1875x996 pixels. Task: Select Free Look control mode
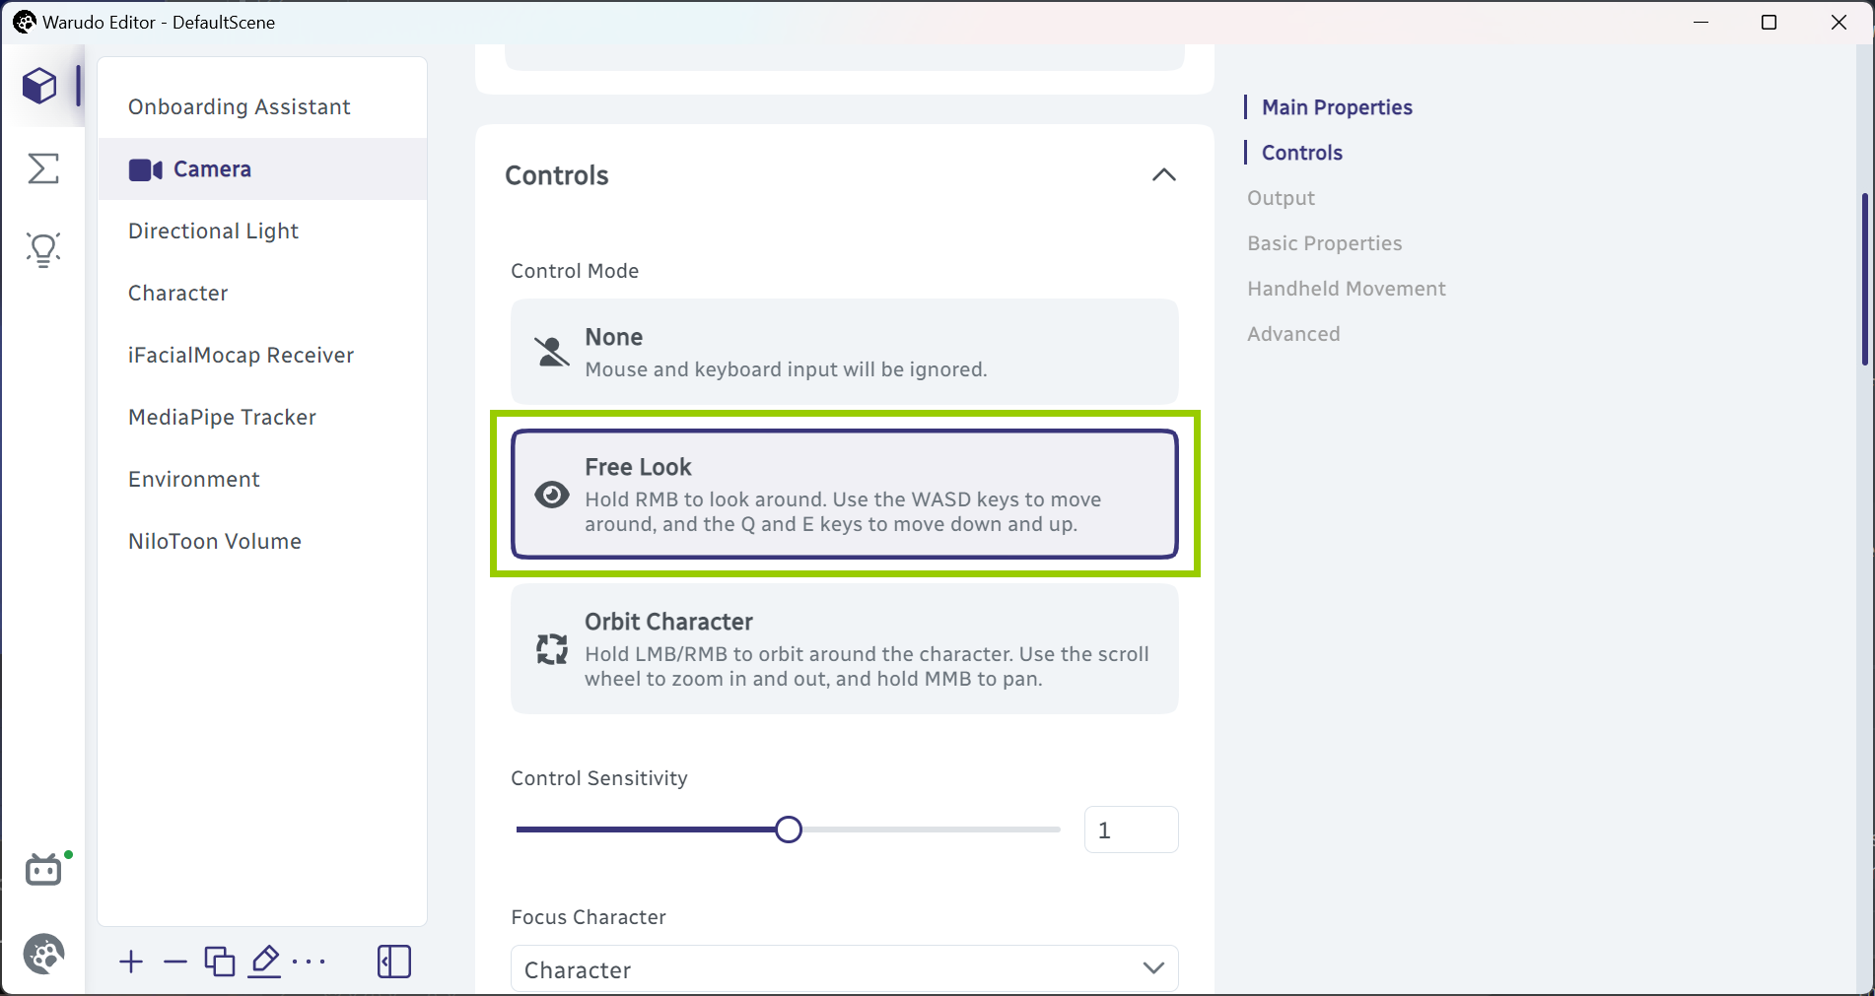click(845, 494)
